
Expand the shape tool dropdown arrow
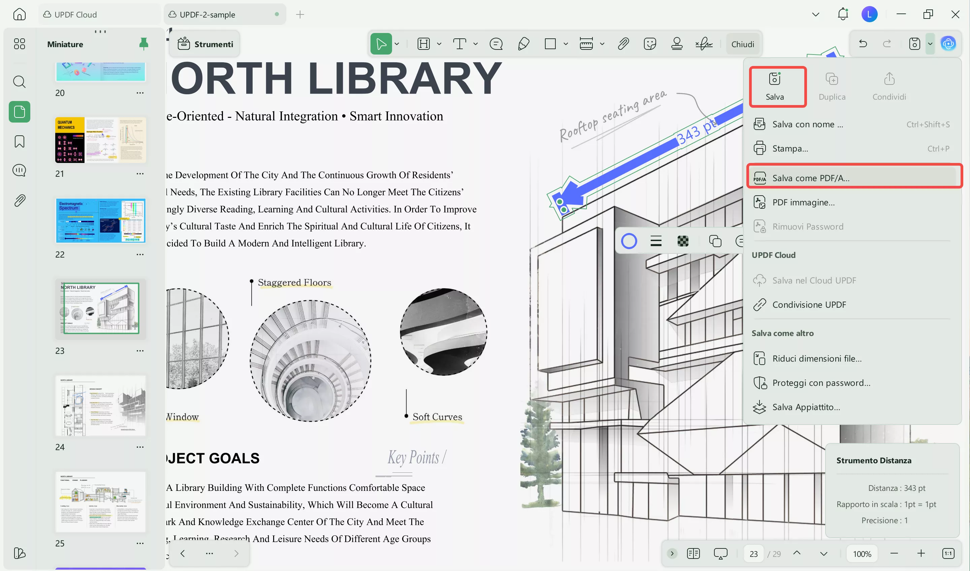(x=565, y=44)
